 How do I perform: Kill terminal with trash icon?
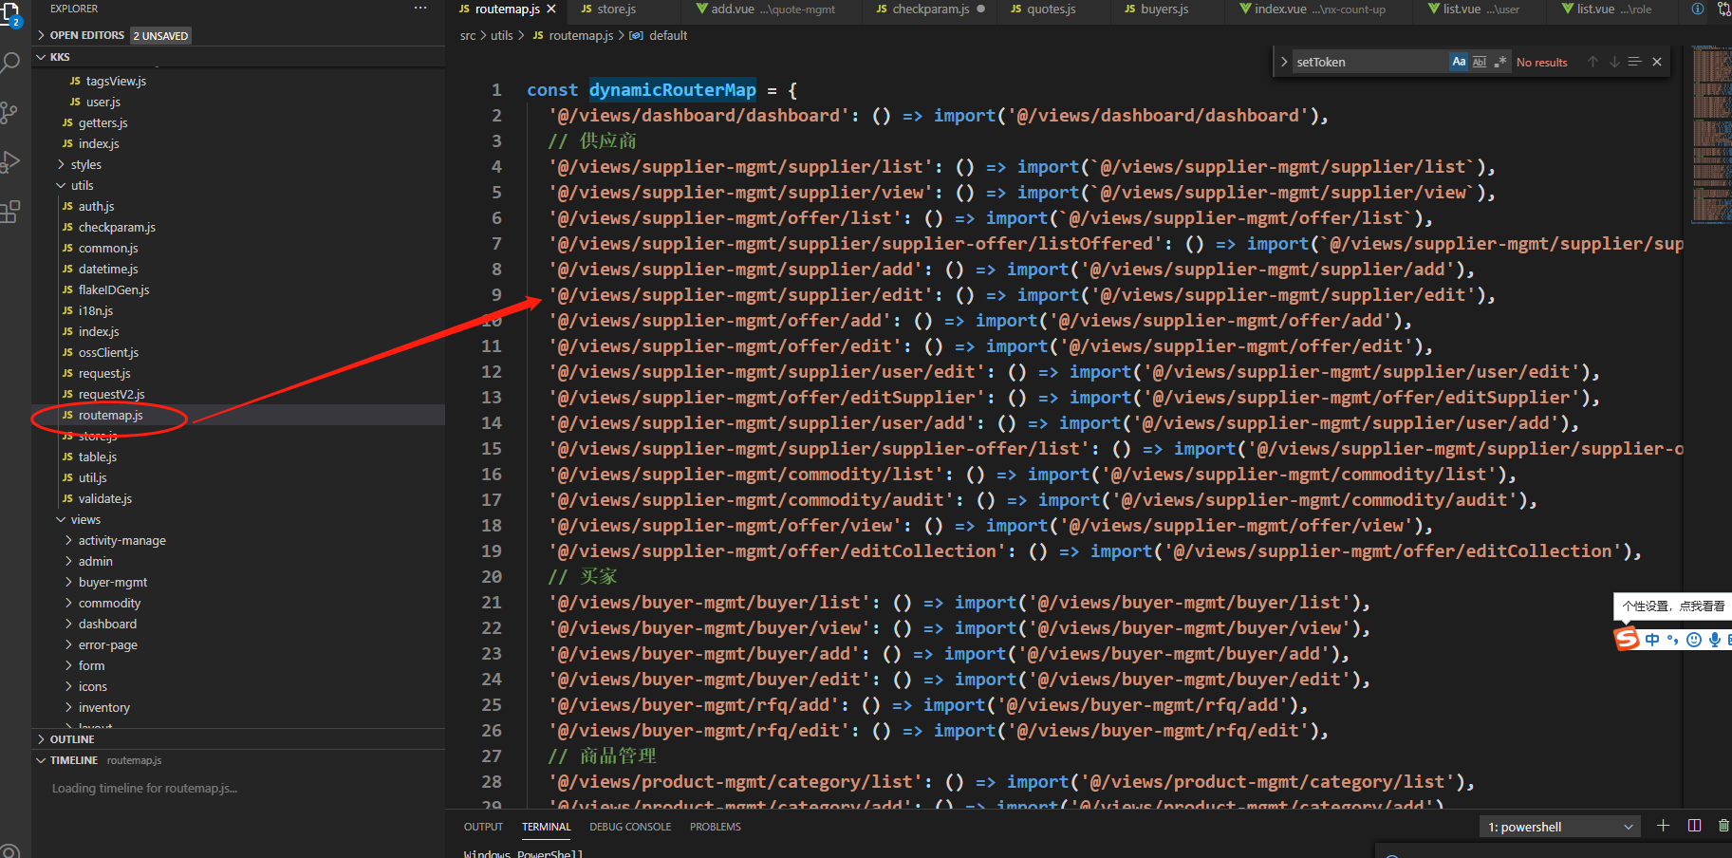point(1723,826)
